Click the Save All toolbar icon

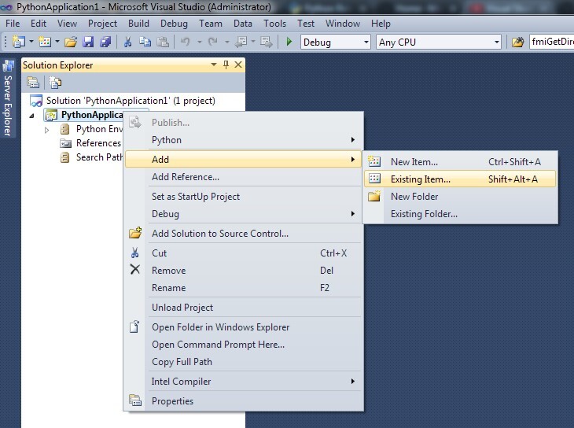click(x=105, y=42)
